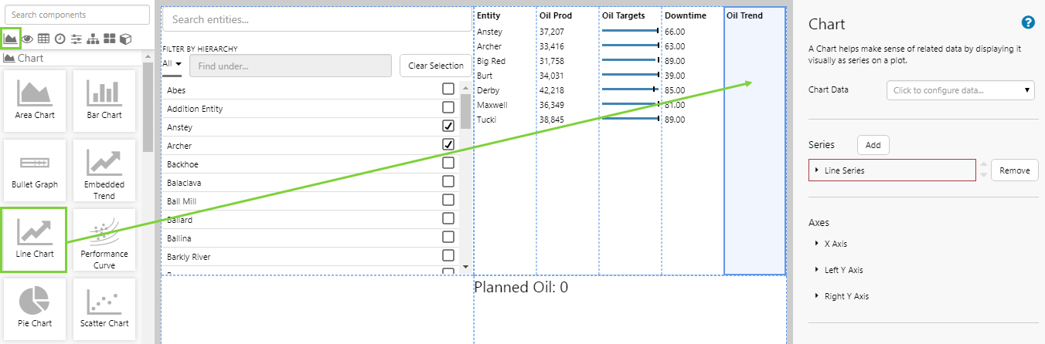Image resolution: width=1045 pixels, height=344 pixels.
Task: Select the cube icon component category
Action: 125,39
